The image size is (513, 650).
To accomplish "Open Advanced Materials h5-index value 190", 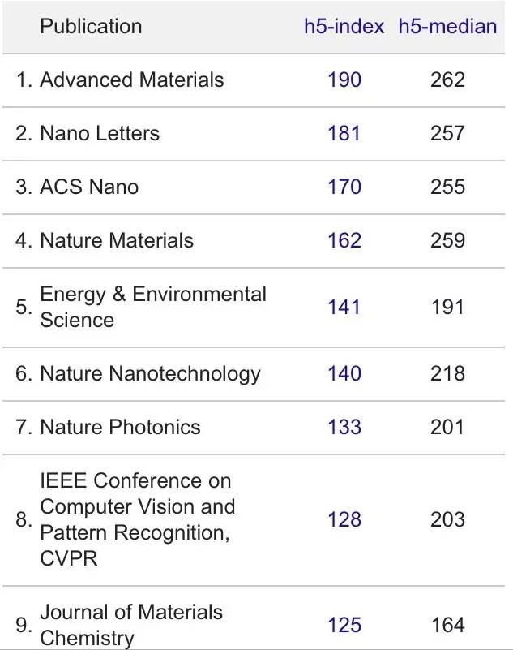I will 344,80.
